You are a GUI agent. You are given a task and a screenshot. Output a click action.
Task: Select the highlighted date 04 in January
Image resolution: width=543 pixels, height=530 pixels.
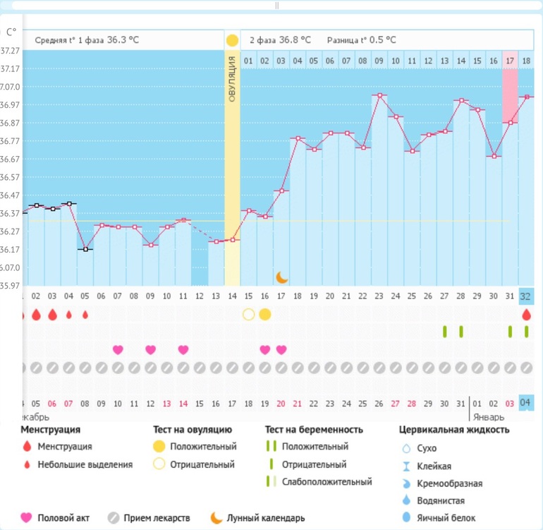click(x=526, y=403)
